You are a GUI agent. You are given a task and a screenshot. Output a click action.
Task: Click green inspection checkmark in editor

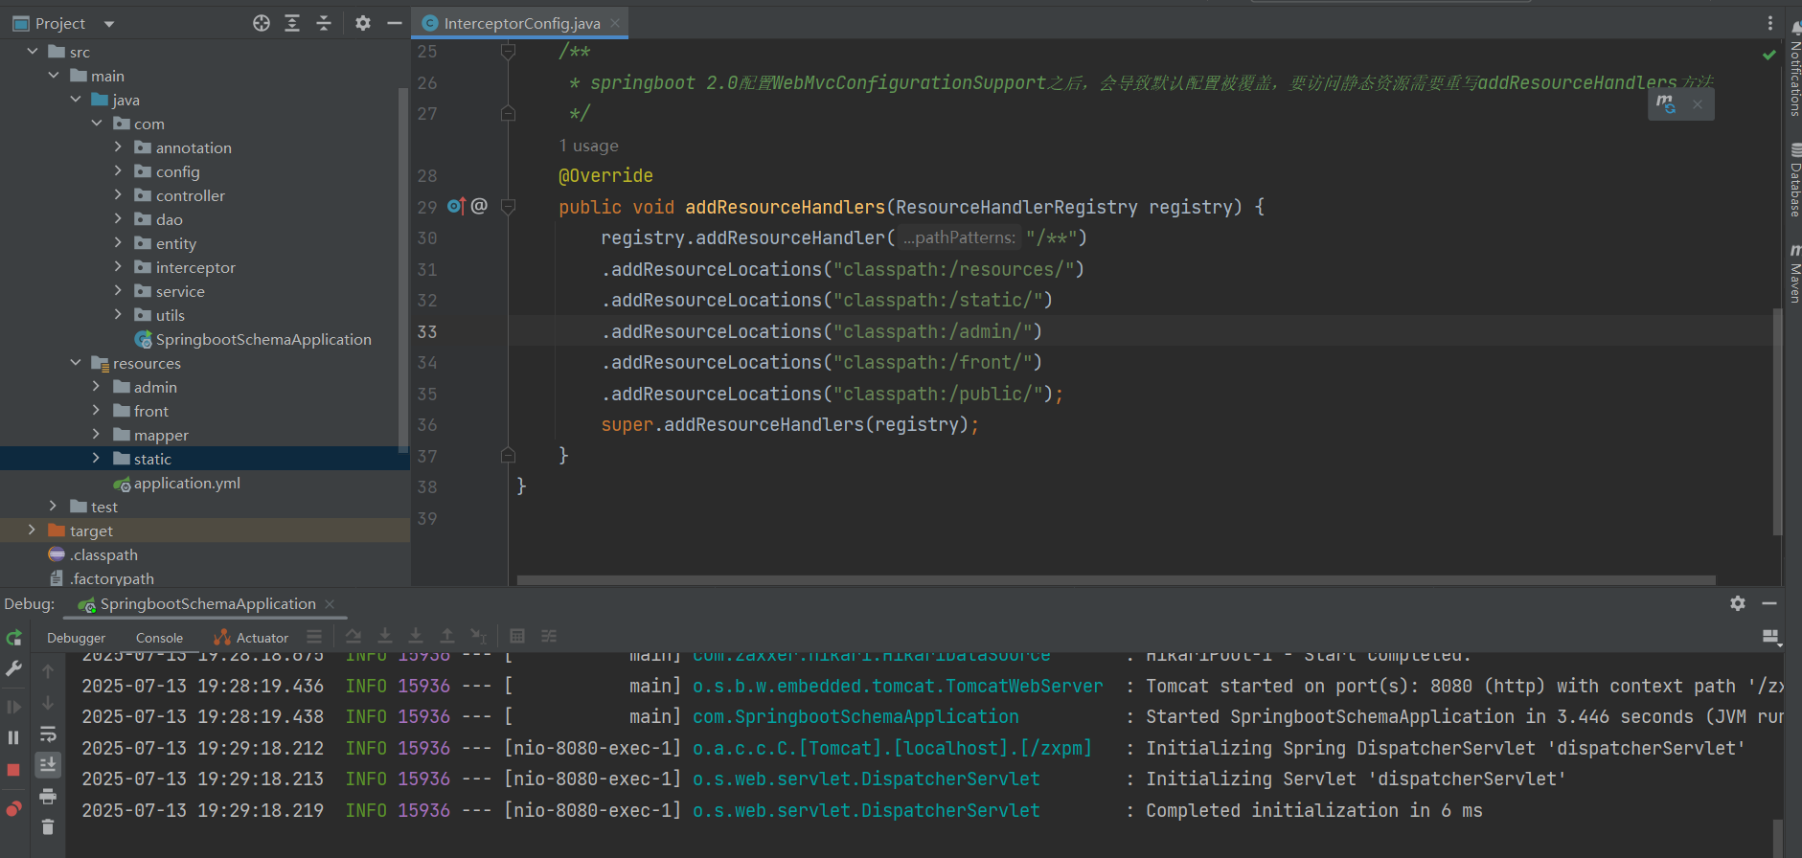tap(1768, 55)
